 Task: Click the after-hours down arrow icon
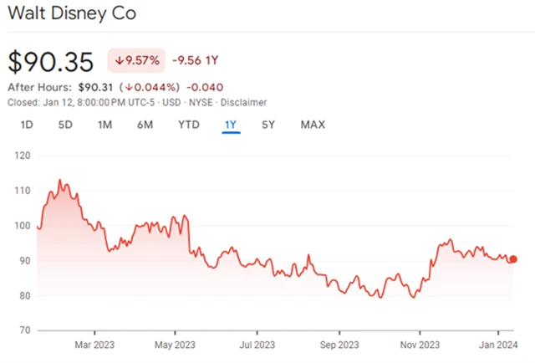130,88
